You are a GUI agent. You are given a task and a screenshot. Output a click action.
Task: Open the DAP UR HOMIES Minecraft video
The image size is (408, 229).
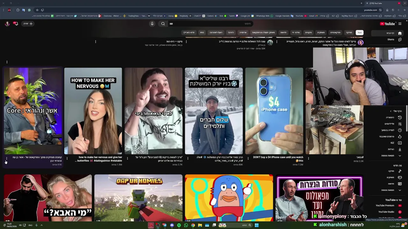(138, 198)
